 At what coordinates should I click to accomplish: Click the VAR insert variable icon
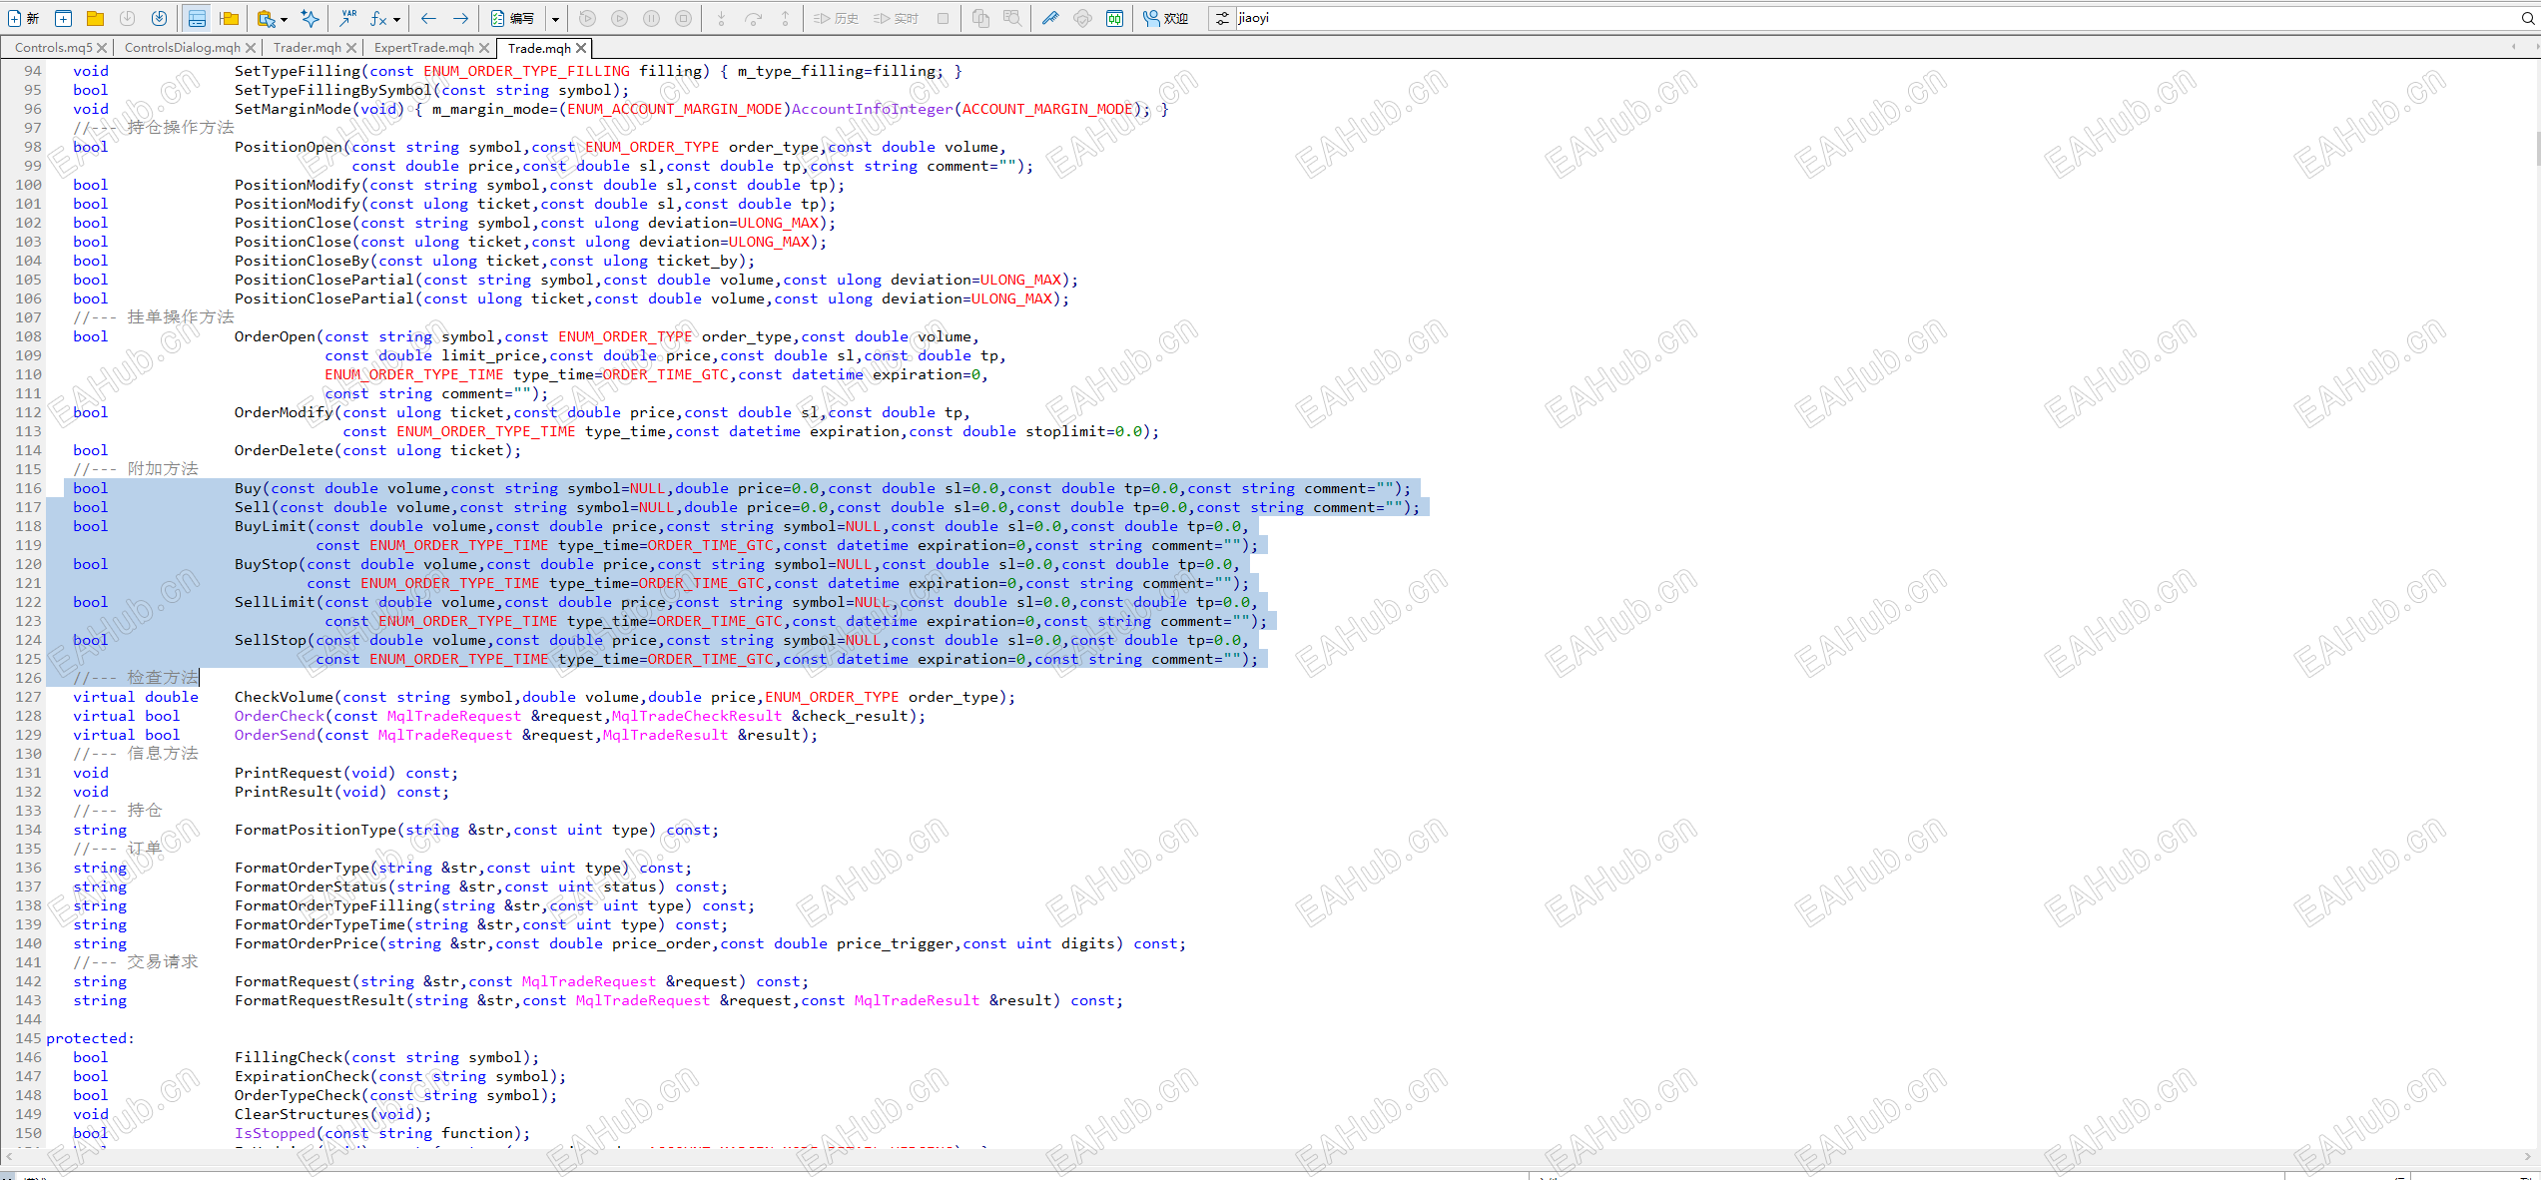coord(347,18)
